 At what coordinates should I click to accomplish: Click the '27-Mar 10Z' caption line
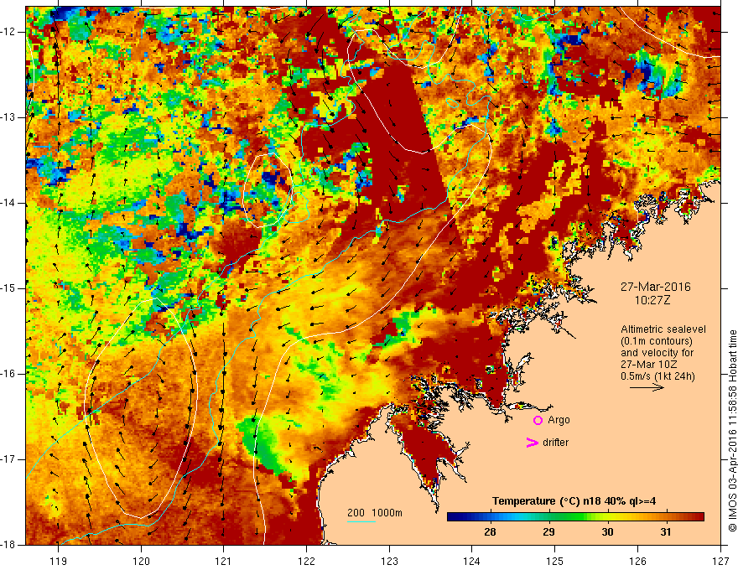pos(648,365)
